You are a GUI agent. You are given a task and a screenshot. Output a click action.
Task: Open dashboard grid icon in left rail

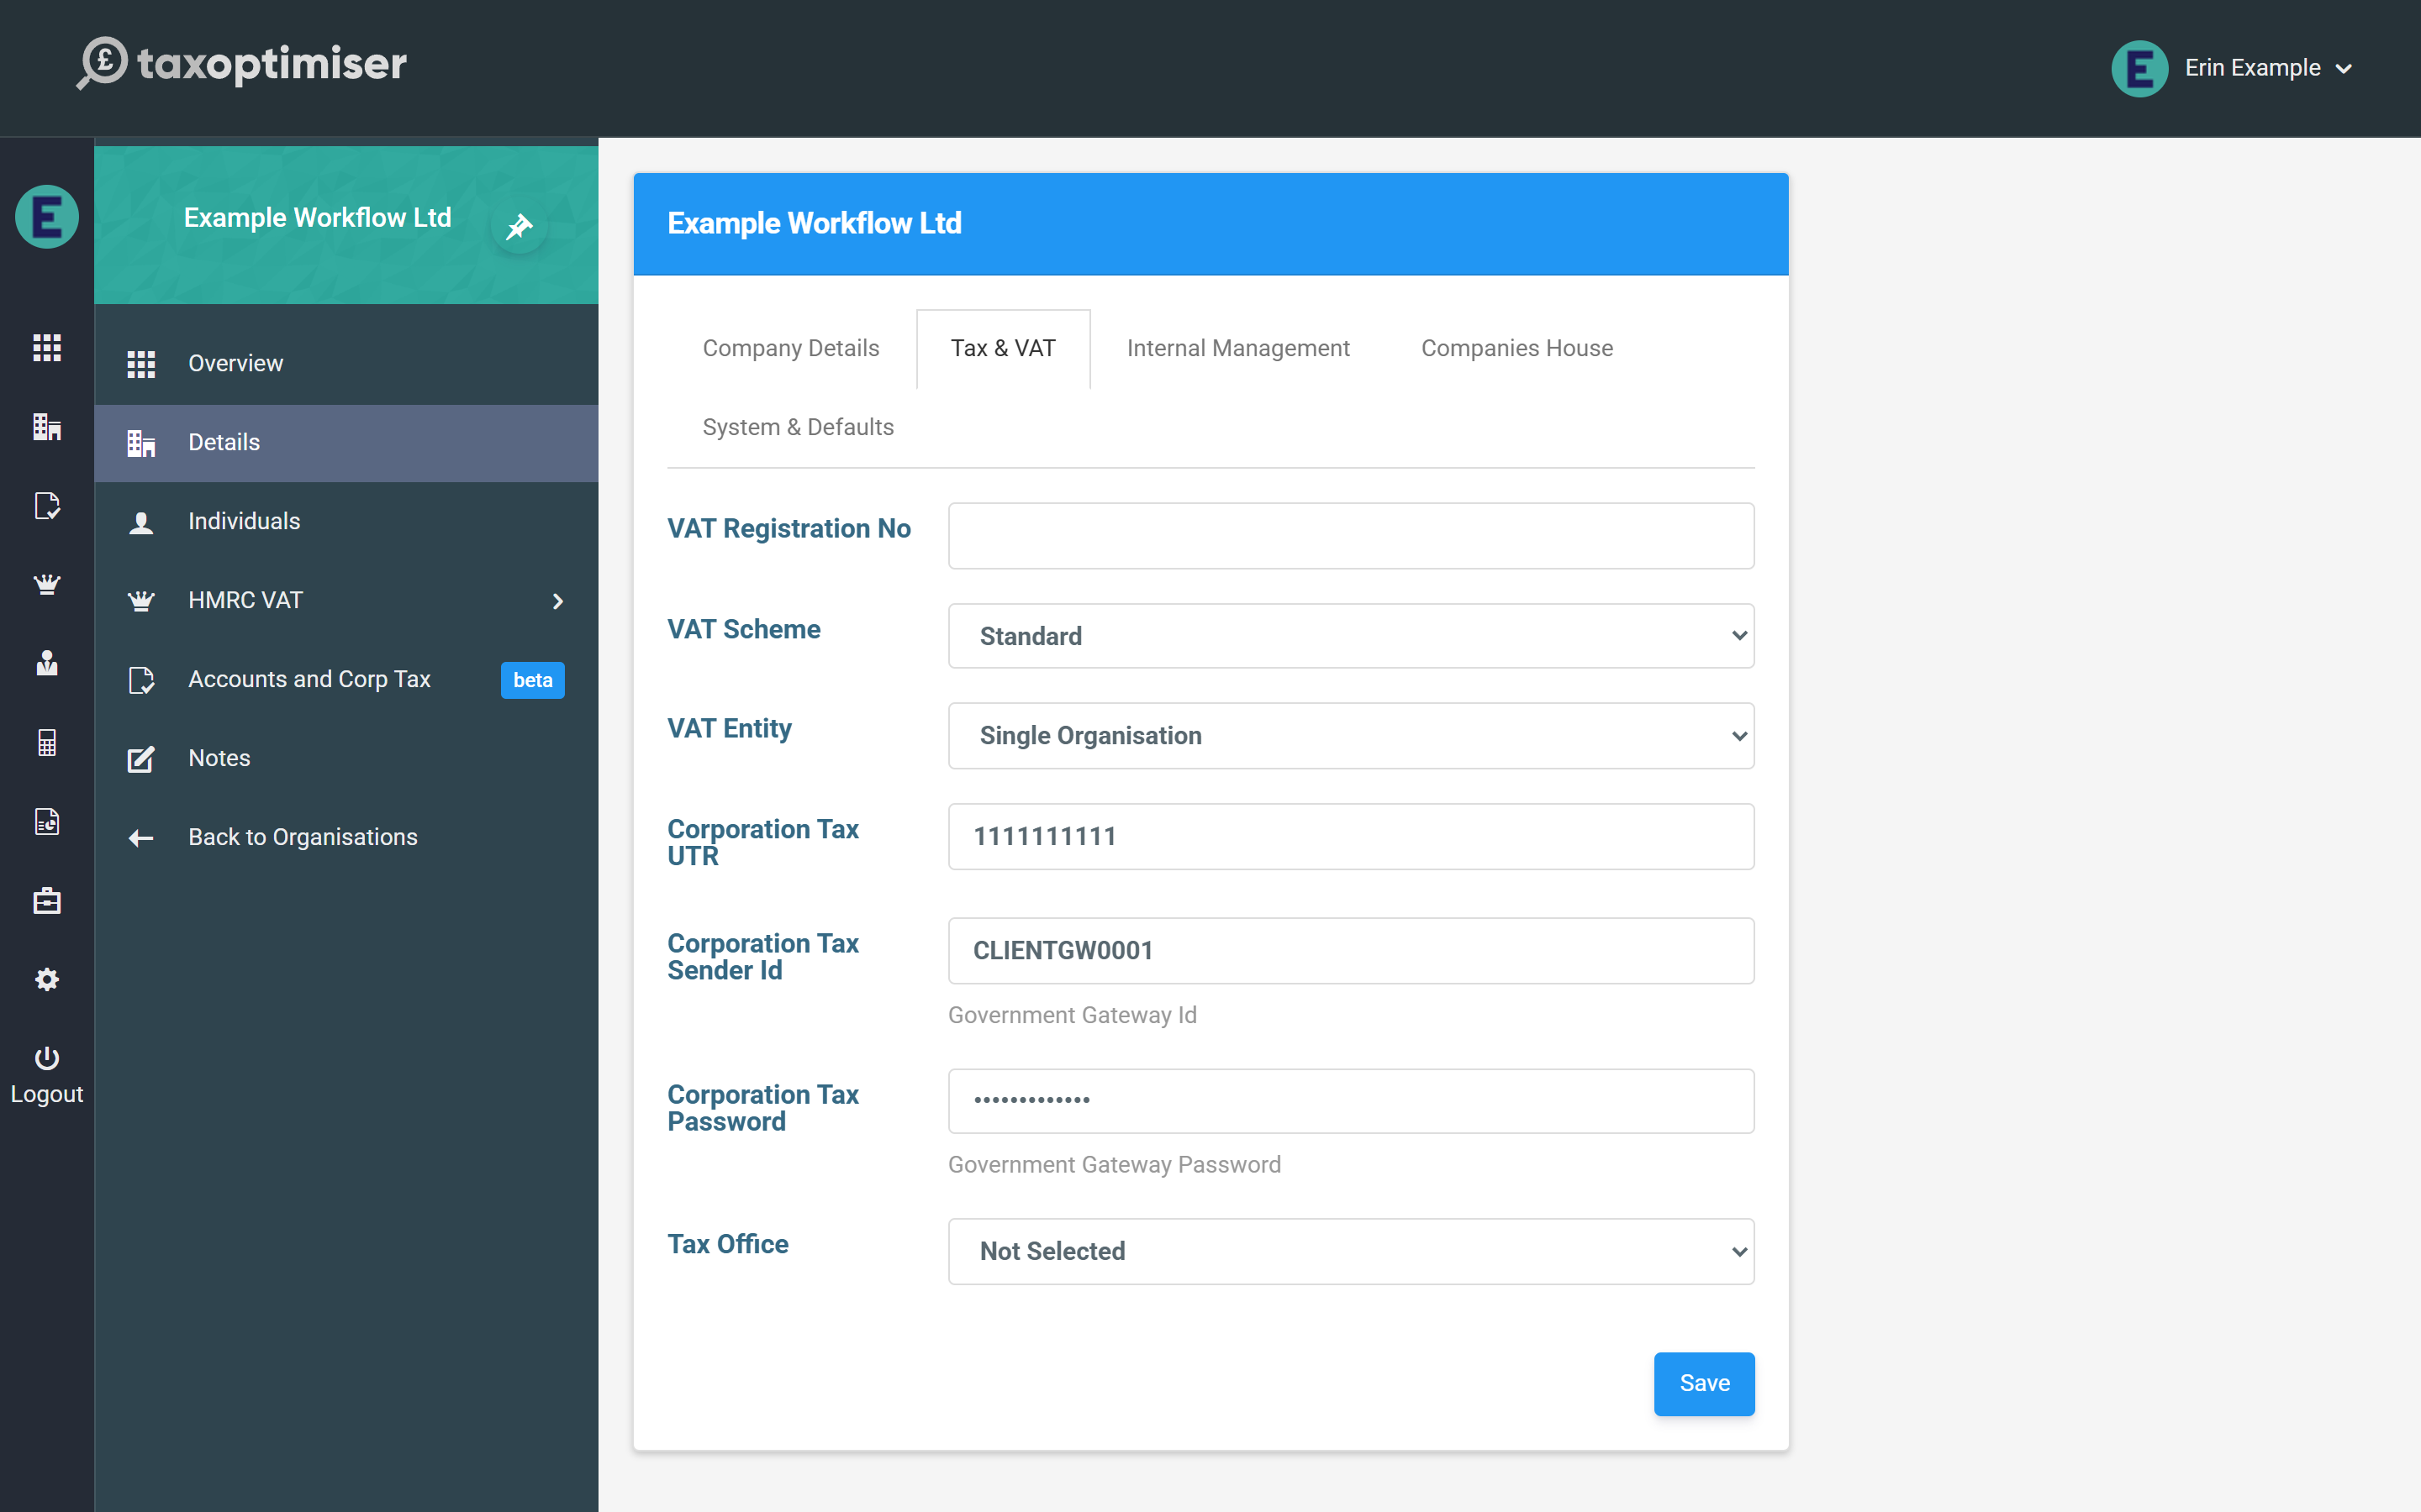point(47,348)
